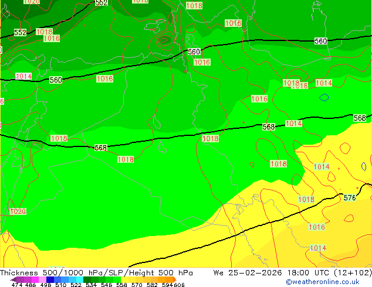The height and width of the screenshot is (287, 372).
Task: Click the 1014 label with the white background
Action: [23, 76]
